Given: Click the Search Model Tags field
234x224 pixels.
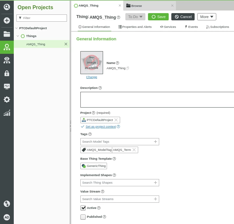Looking at the screenshot, I should [x=120, y=142].
